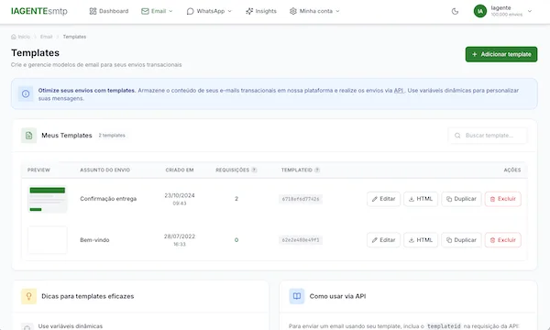Click the 2 templates count badge
The image size is (550, 330).
coord(112,136)
